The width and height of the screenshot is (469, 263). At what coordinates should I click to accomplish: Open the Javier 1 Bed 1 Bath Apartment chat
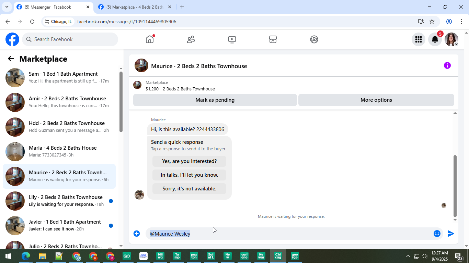coord(59,226)
